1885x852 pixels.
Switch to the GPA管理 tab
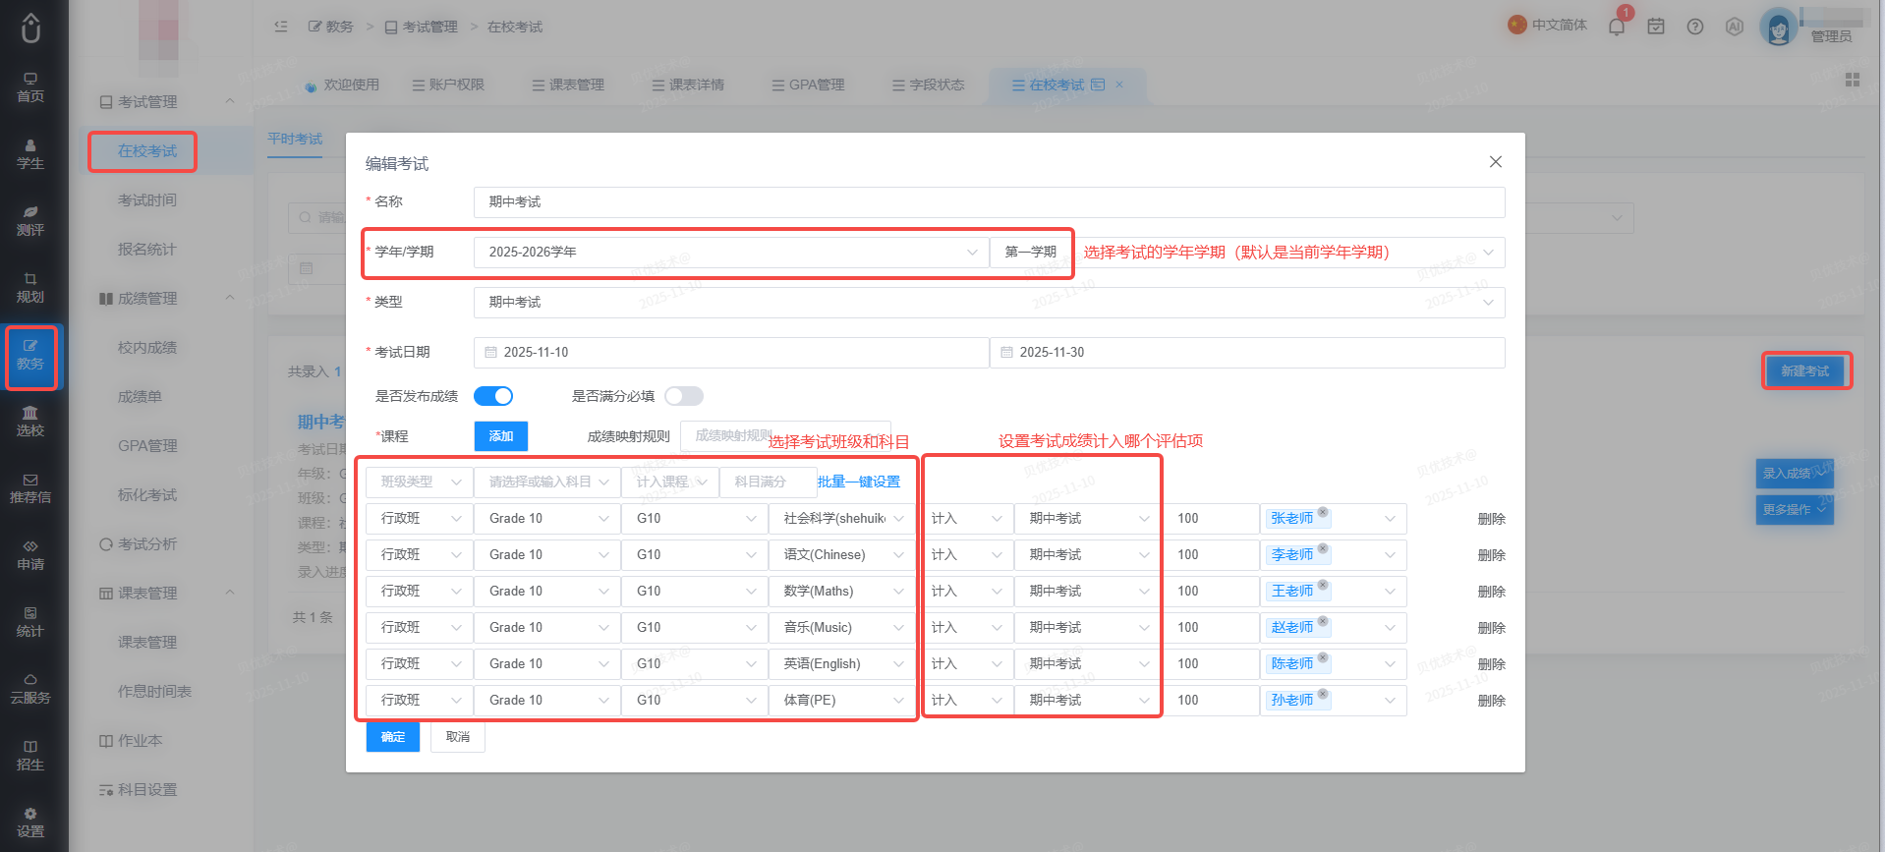click(x=808, y=85)
